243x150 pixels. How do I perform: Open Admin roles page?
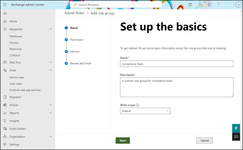[17, 77]
